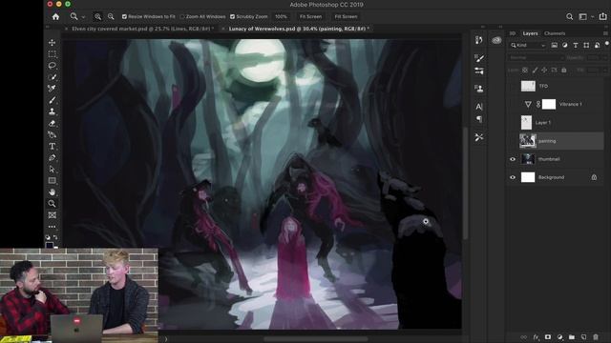
Task: Switch to Elven city covered market.psd tab
Action: click(x=142, y=29)
